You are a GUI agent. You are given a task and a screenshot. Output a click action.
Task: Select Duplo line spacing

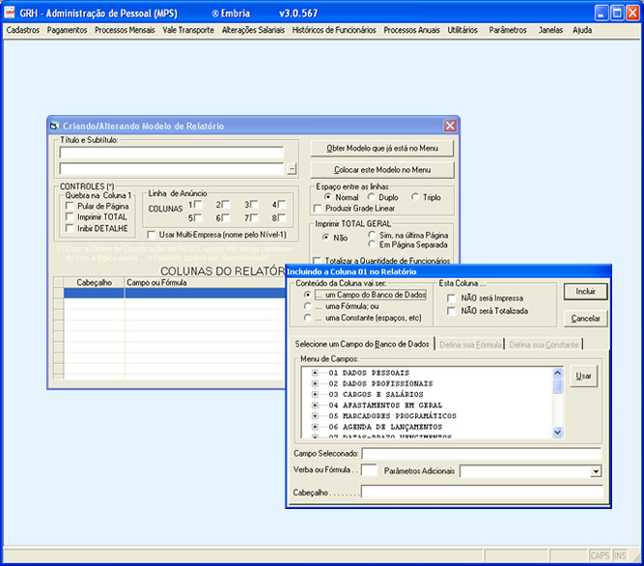[x=372, y=197]
